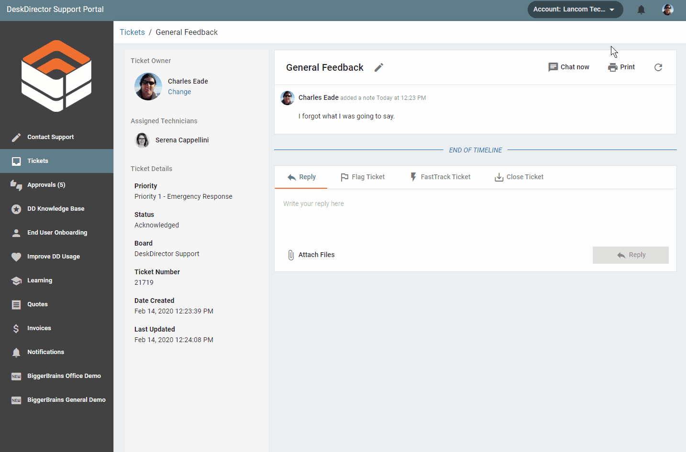The width and height of the screenshot is (686, 452).
Task: Open the notifications bell in header
Action: [x=641, y=10]
